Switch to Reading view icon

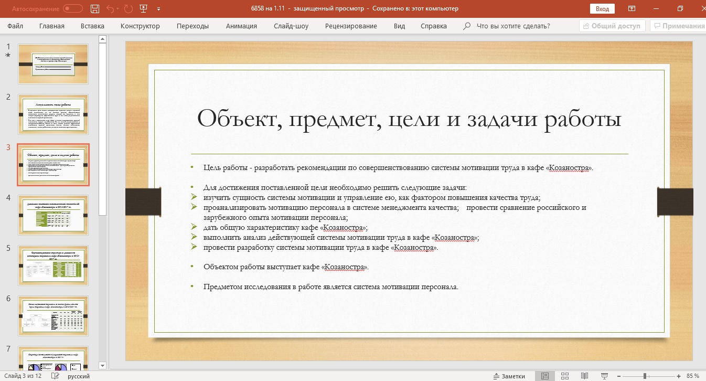[x=586, y=376]
